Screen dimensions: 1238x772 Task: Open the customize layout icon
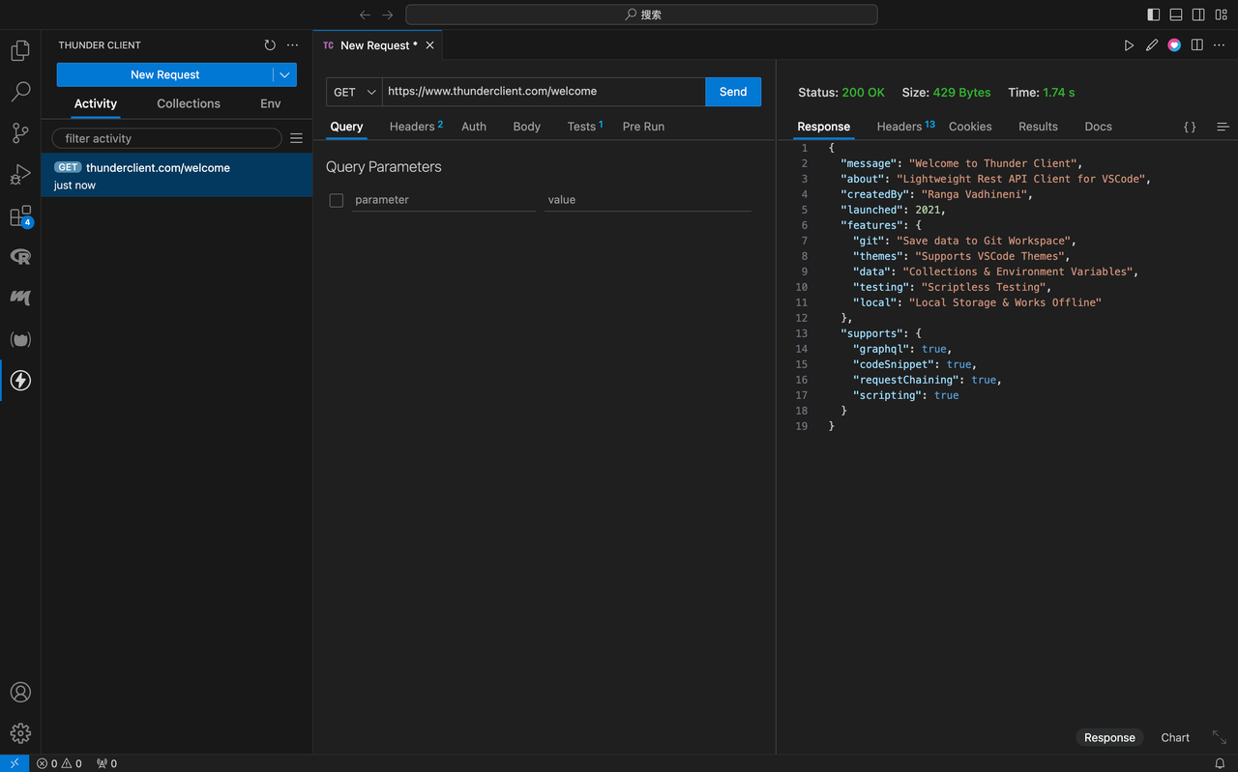(x=1221, y=14)
